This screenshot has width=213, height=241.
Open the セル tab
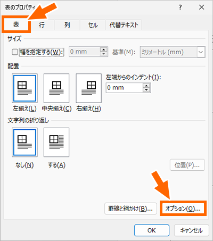point(93,25)
